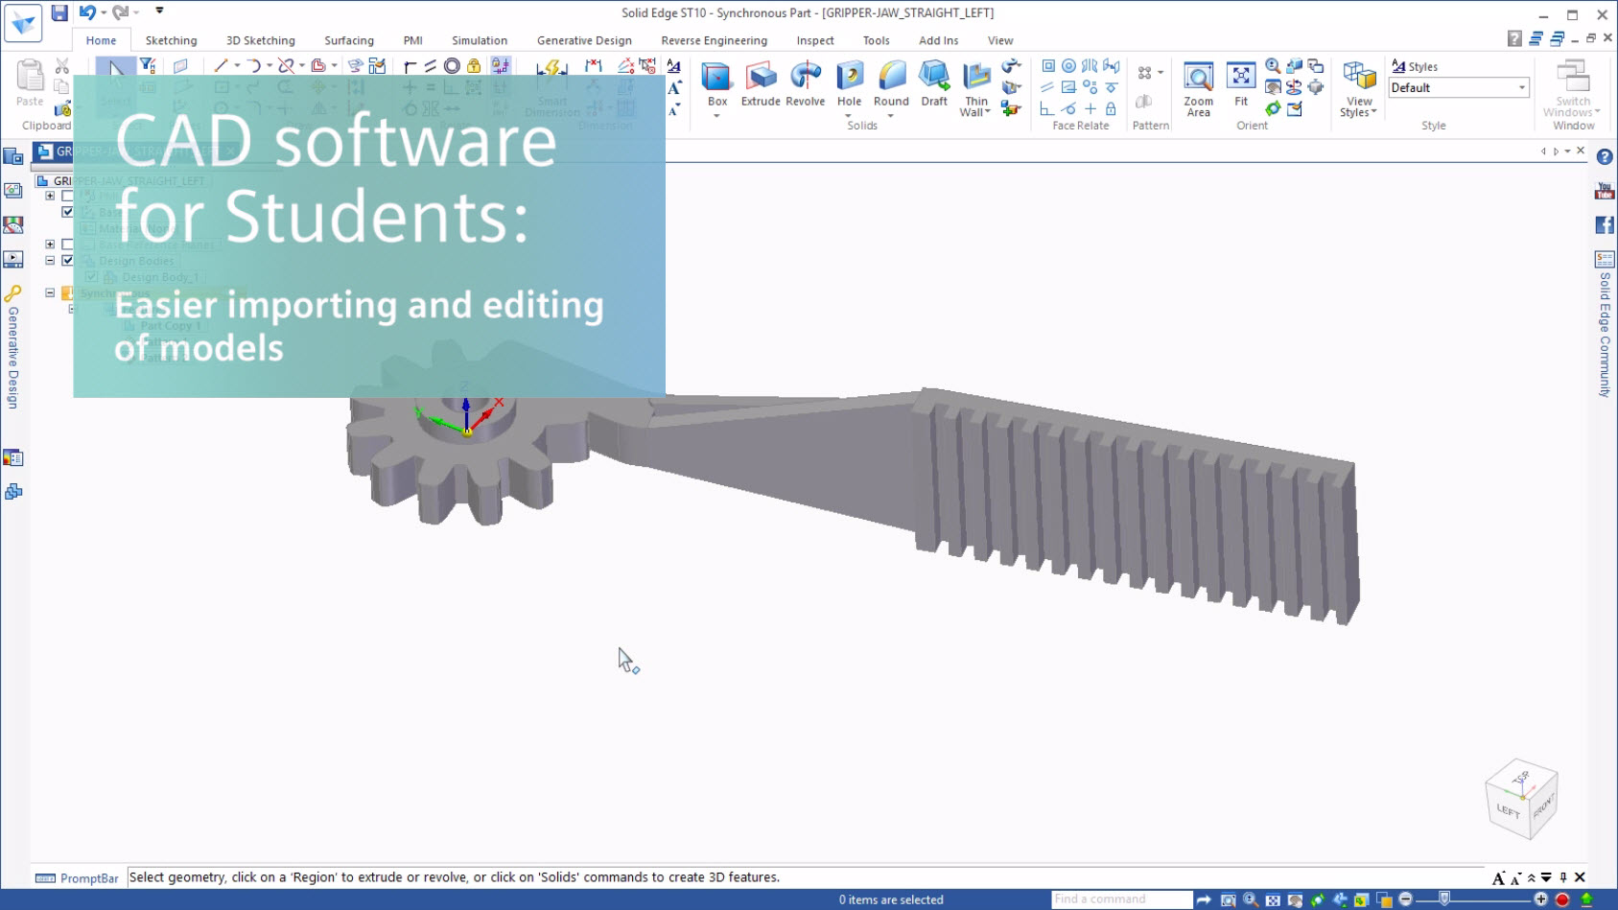Select the Revolve tool

tap(805, 86)
